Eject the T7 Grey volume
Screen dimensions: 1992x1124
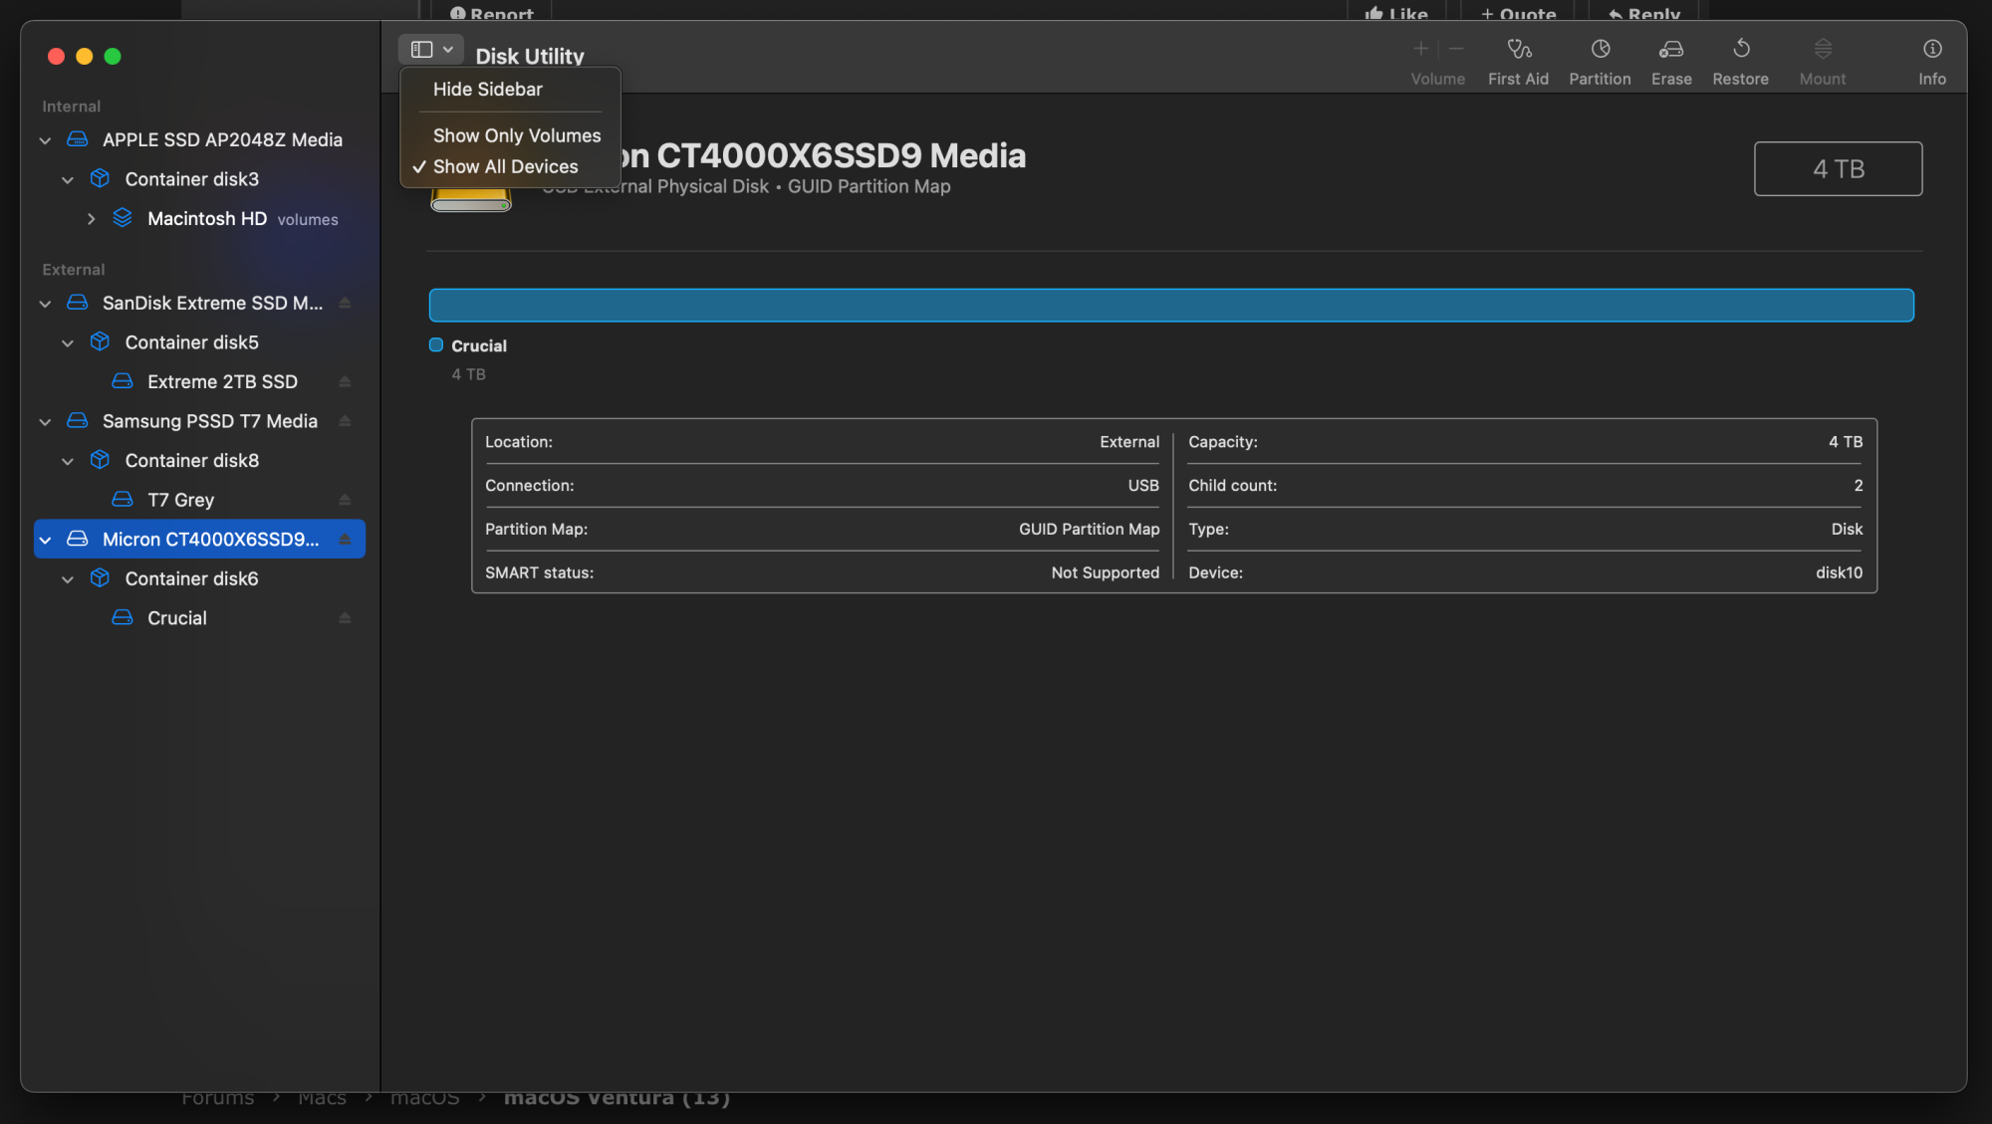click(345, 500)
